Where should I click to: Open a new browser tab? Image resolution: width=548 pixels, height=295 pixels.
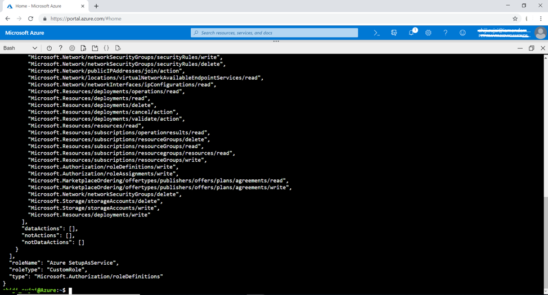coord(96,6)
